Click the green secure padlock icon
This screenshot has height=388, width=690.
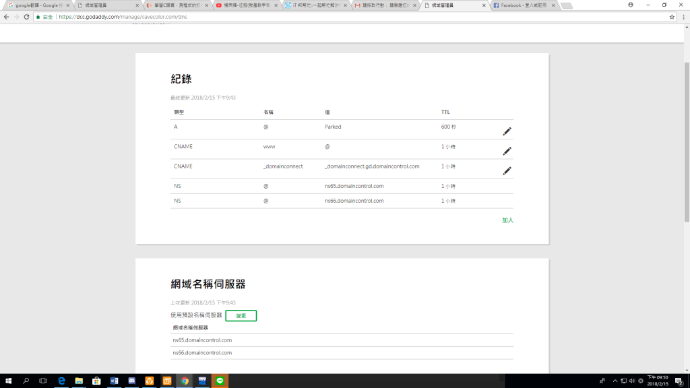(x=38, y=17)
